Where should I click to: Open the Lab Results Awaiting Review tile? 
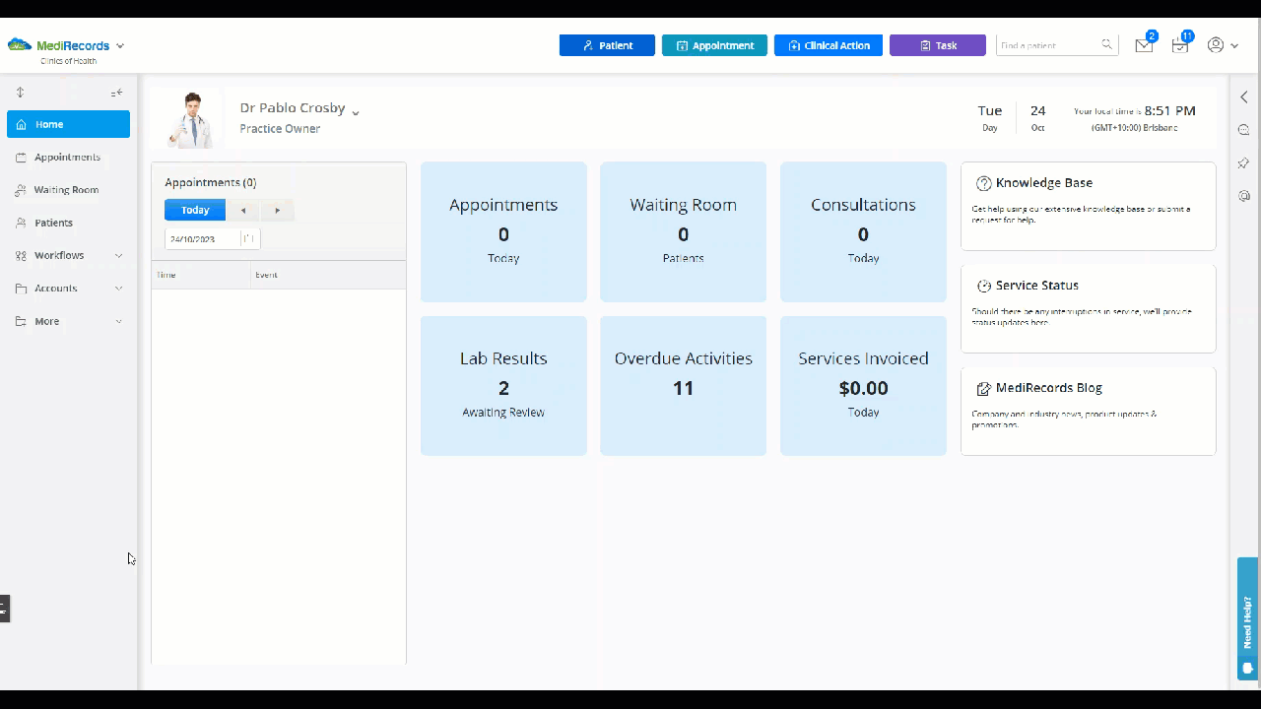(x=503, y=385)
